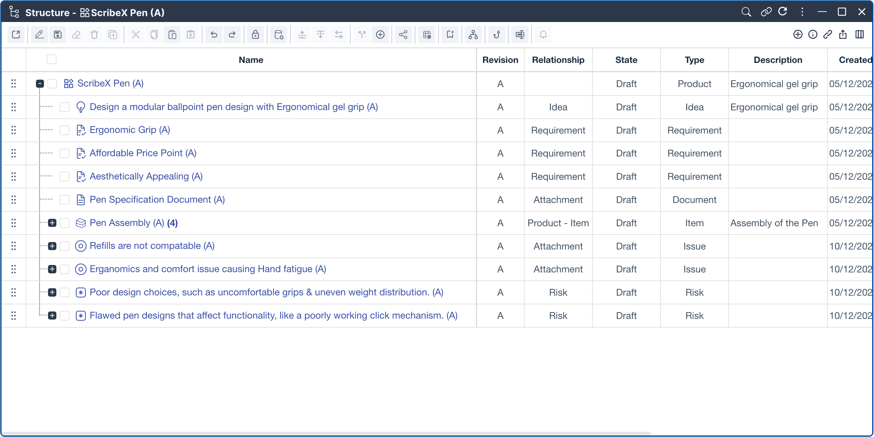Image resolution: width=874 pixels, height=437 pixels.
Task: Sort by the Name column header
Action: pos(251,60)
